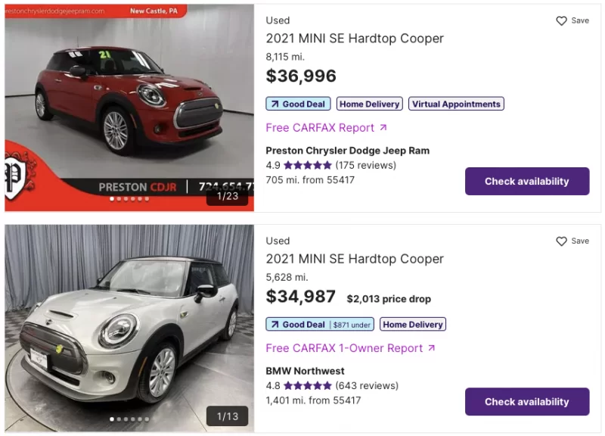The height and width of the screenshot is (436, 605).
Task: Open the silver MINI photo gallery
Action: pos(129,318)
